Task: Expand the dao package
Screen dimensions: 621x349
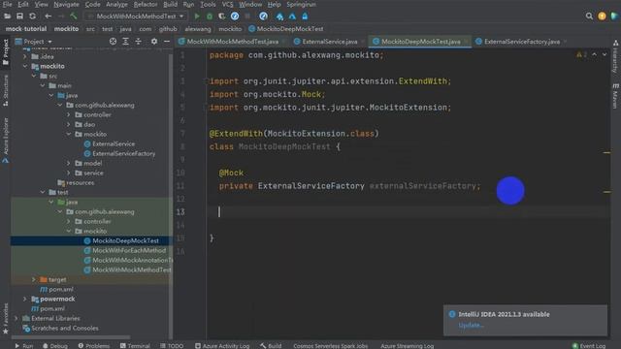Action: click(x=69, y=124)
